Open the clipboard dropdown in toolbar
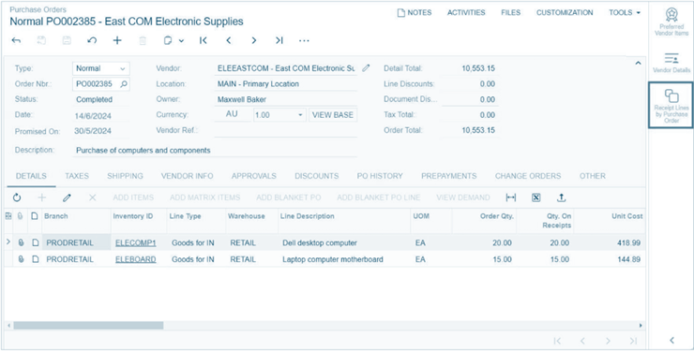 click(173, 40)
